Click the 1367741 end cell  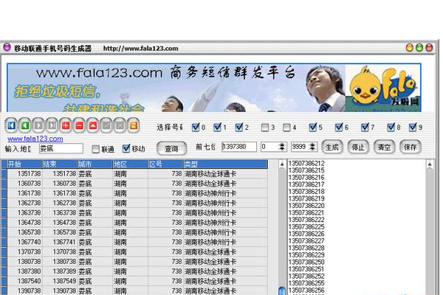[x=60, y=242]
